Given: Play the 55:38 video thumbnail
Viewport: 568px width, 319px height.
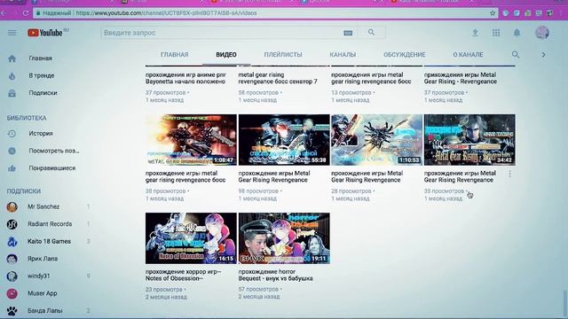Looking at the screenshot, I should coord(284,140).
